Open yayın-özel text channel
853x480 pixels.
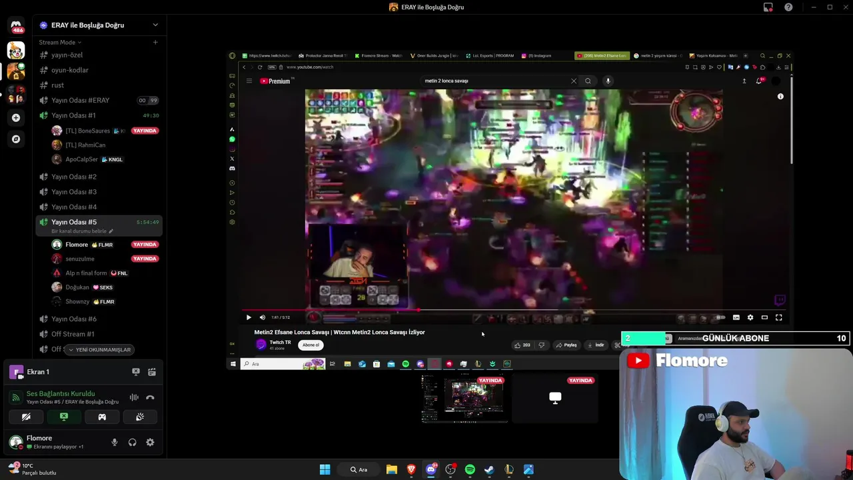tap(99, 55)
